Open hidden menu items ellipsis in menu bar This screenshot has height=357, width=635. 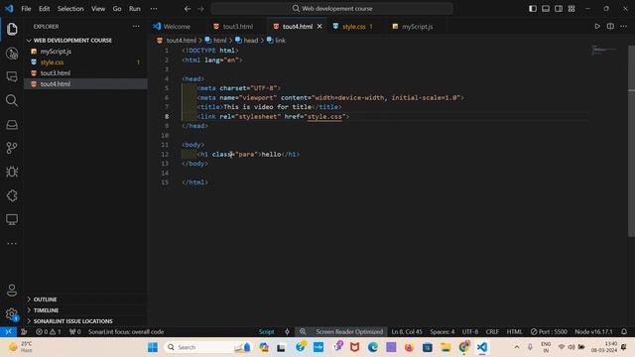pos(154,9)
